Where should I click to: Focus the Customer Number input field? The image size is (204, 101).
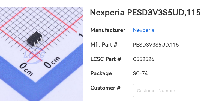[x=169, y=91]
